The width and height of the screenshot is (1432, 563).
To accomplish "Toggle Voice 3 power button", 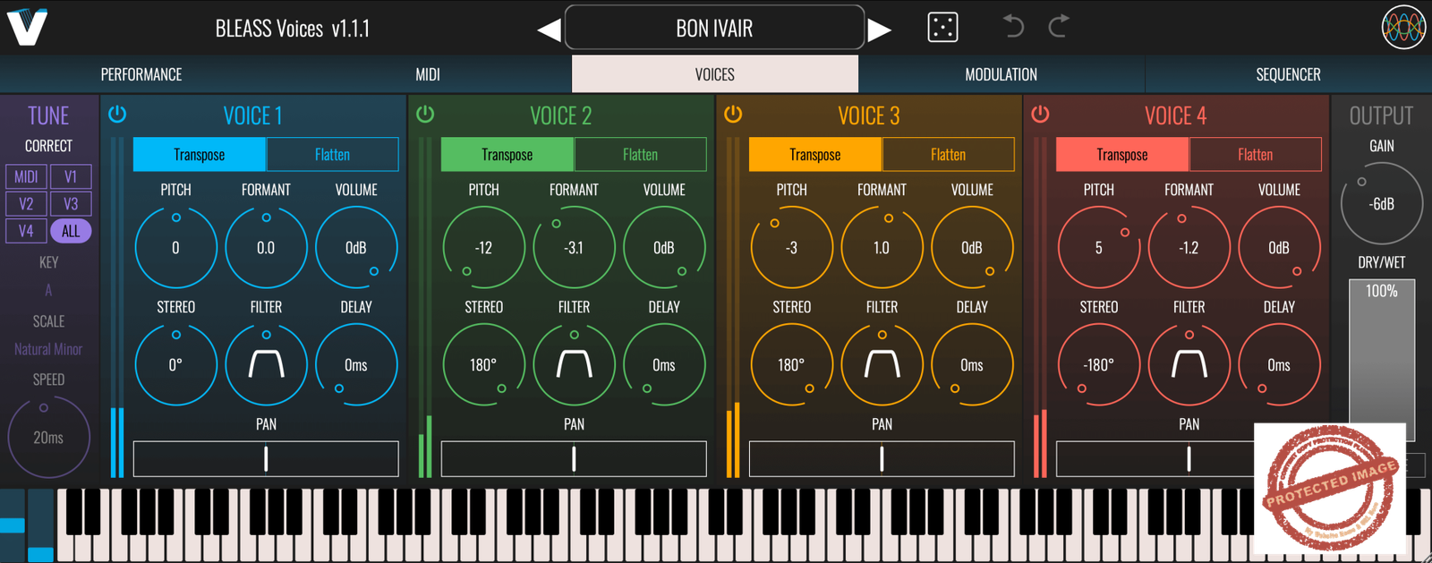I will coord(733,115).
